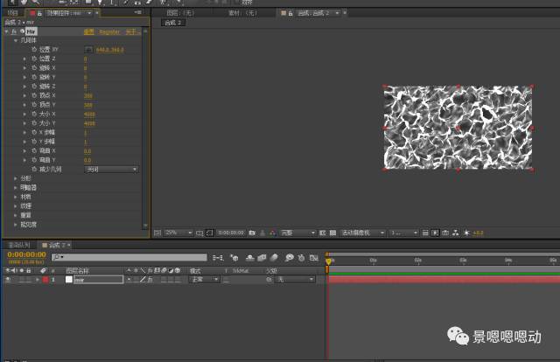Enable frame blending icon in timeline
This screenshot has width=560, height=362.
click(x=262, y=258)
